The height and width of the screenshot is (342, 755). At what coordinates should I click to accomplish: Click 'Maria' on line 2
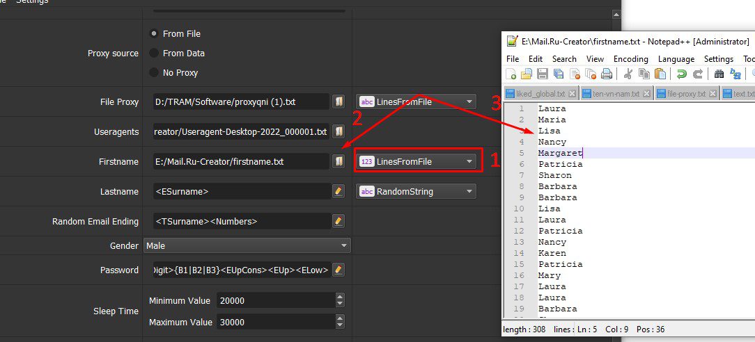552,120
